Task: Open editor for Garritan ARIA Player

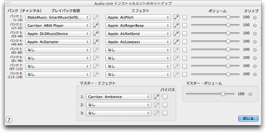Action: point(96,25)
